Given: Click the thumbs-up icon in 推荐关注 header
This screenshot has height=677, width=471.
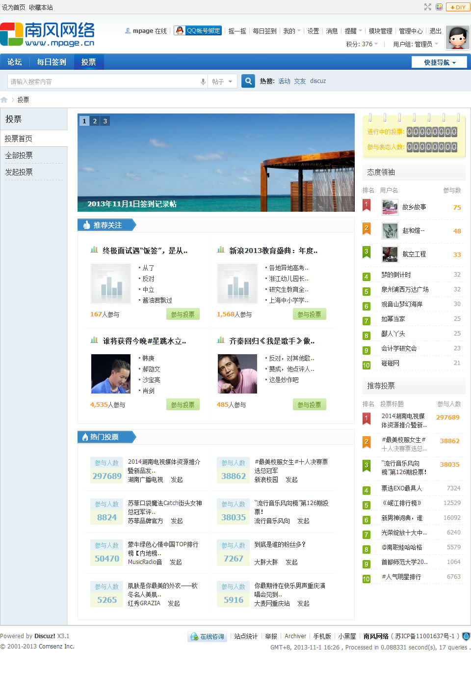Looking at the screenshot, I should [x=87, y=225].
